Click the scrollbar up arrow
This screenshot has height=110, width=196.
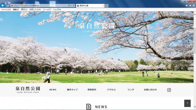pyautogui.click(x=195, y=14)
